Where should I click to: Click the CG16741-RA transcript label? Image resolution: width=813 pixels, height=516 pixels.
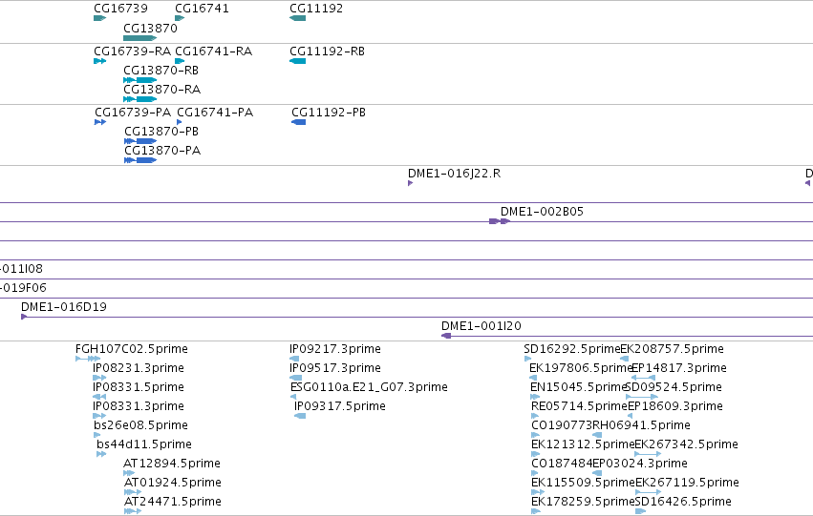point(214,52)
